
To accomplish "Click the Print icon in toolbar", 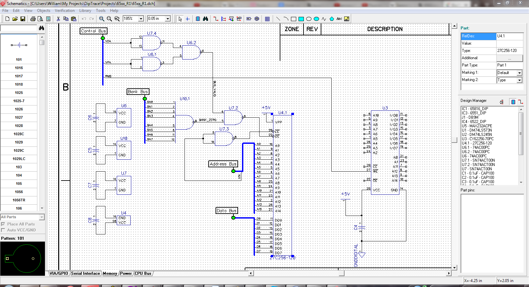I will click(x=33, y=19).
